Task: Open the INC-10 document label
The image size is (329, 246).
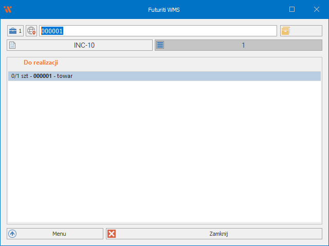Action: tap(84, 45)
